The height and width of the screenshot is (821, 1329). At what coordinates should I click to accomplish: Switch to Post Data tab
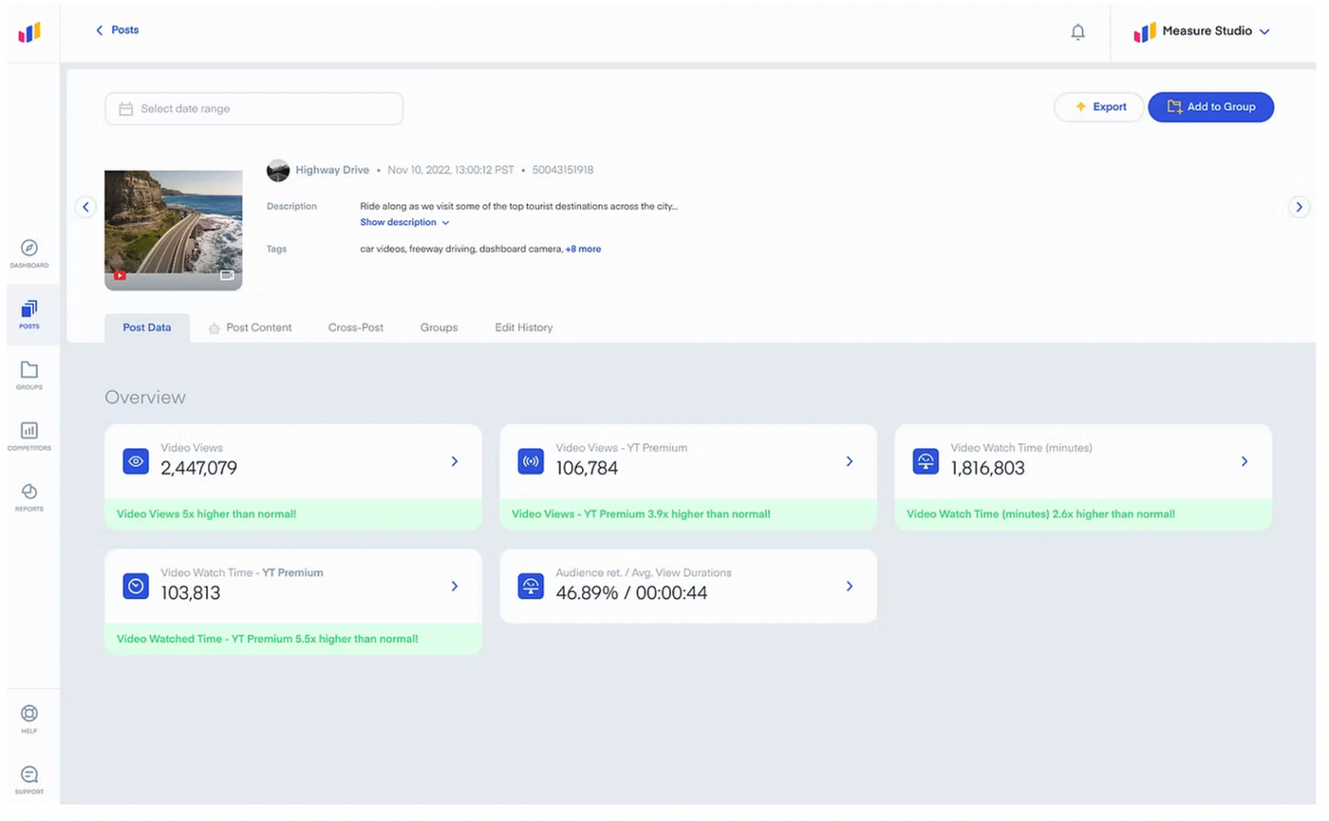(147, 327)
